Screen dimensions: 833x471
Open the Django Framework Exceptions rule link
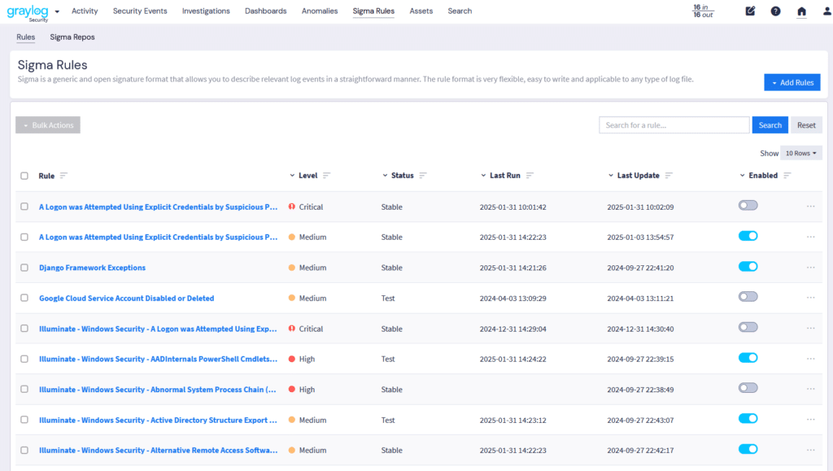point(92,268)
